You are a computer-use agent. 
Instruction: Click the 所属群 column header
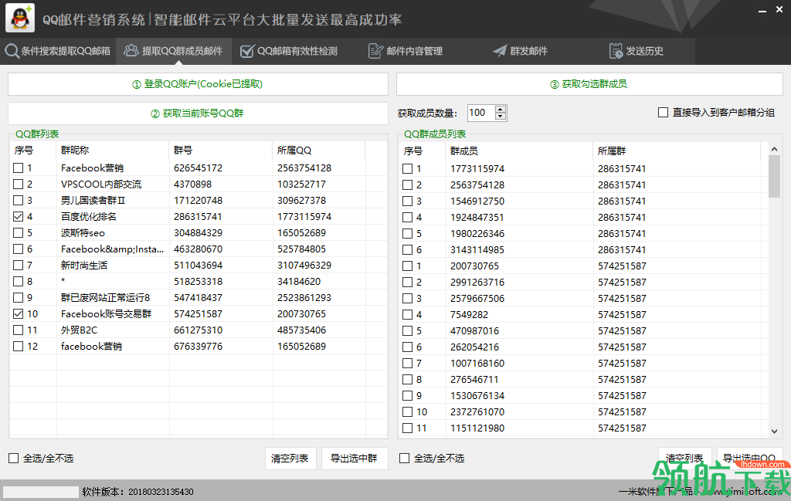point(676,151)
